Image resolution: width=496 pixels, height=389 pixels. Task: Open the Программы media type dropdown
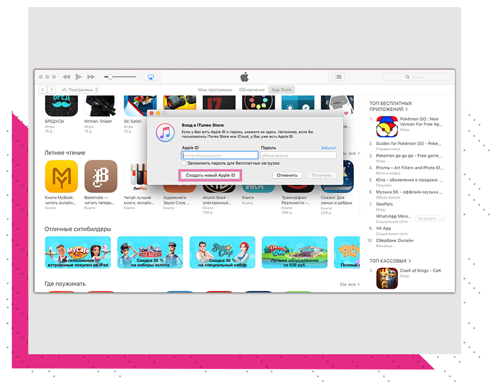79,90
